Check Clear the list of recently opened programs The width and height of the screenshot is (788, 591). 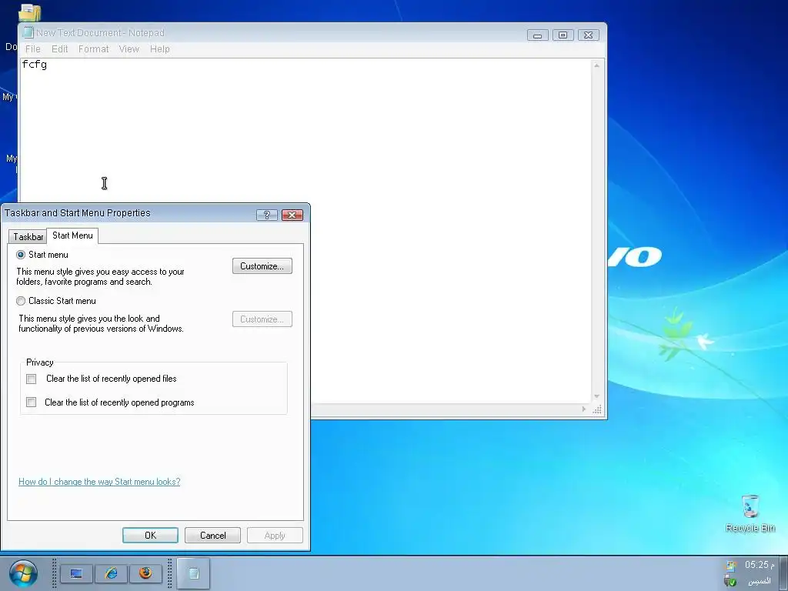31,402
